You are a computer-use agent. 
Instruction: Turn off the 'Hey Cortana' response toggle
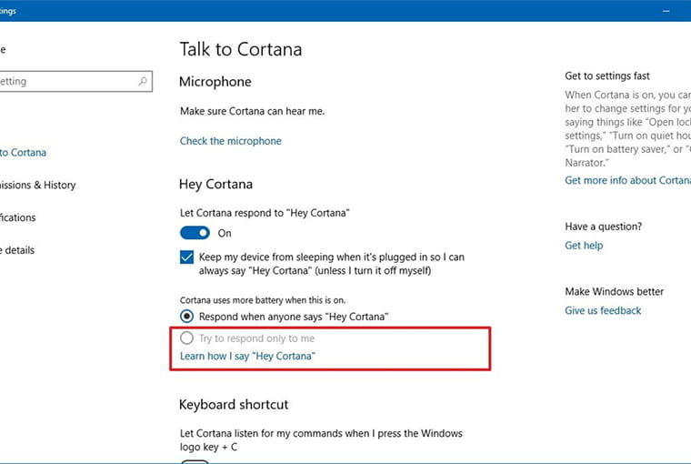click(x=195, y=233)
